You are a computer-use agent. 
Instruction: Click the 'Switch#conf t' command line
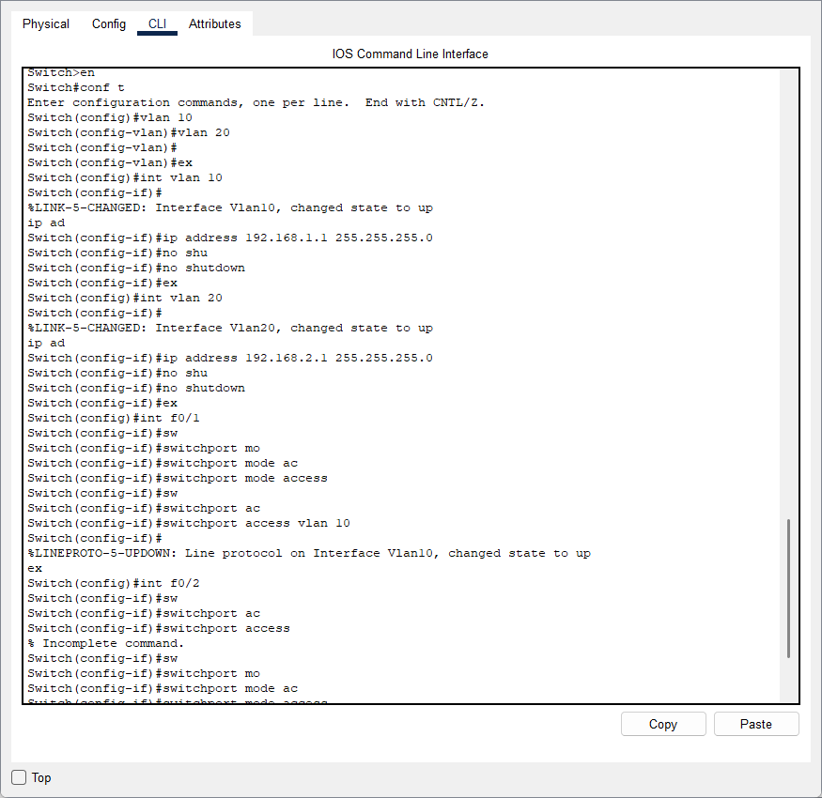[76, 87]
